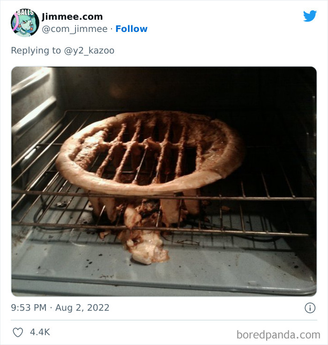
Task: Click the heart like icon
Action: pos(18,332)
